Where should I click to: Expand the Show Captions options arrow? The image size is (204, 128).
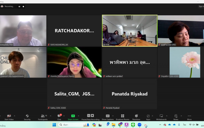coord(113,116)
